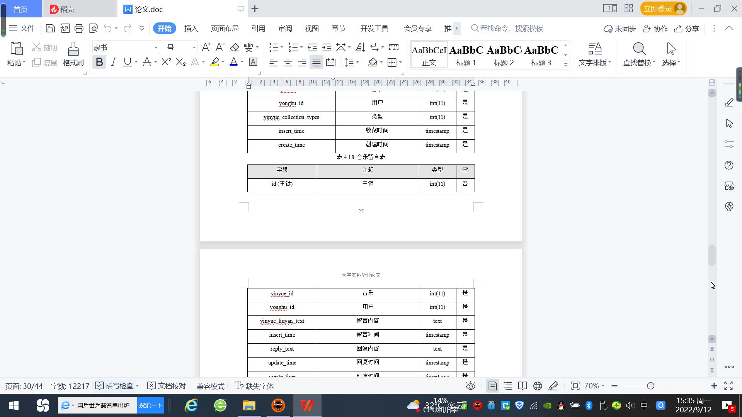742x417 pixels.
Task: Toggle outline view mode
Action: (x=508, y=386)
